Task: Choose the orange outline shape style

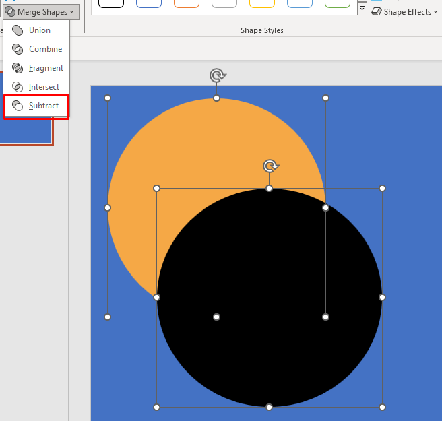Action: 187,3
